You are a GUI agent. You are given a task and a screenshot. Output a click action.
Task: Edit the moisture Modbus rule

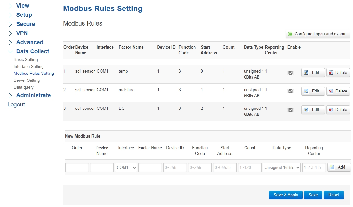(x=313, y=91)
